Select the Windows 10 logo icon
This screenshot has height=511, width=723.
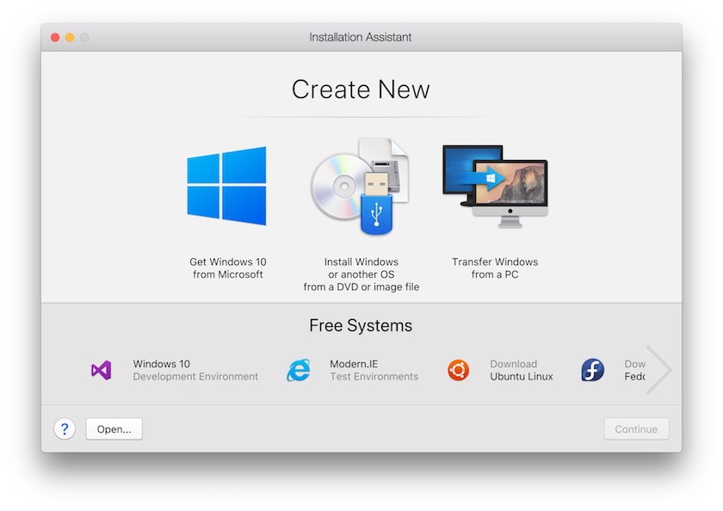[226, 186]
